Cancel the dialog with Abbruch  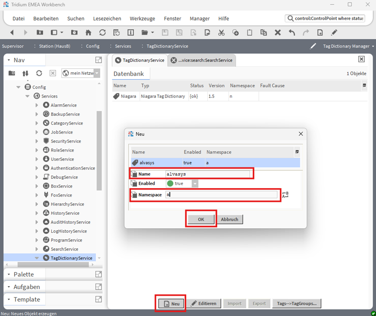tap(229, 219)
